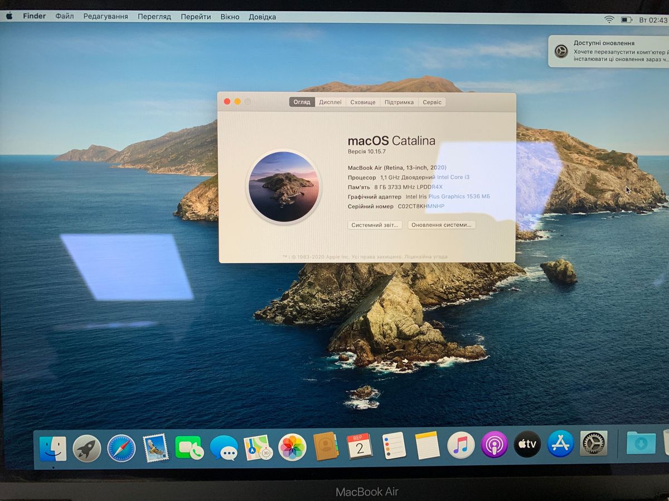Open the Файл menu

65,16
